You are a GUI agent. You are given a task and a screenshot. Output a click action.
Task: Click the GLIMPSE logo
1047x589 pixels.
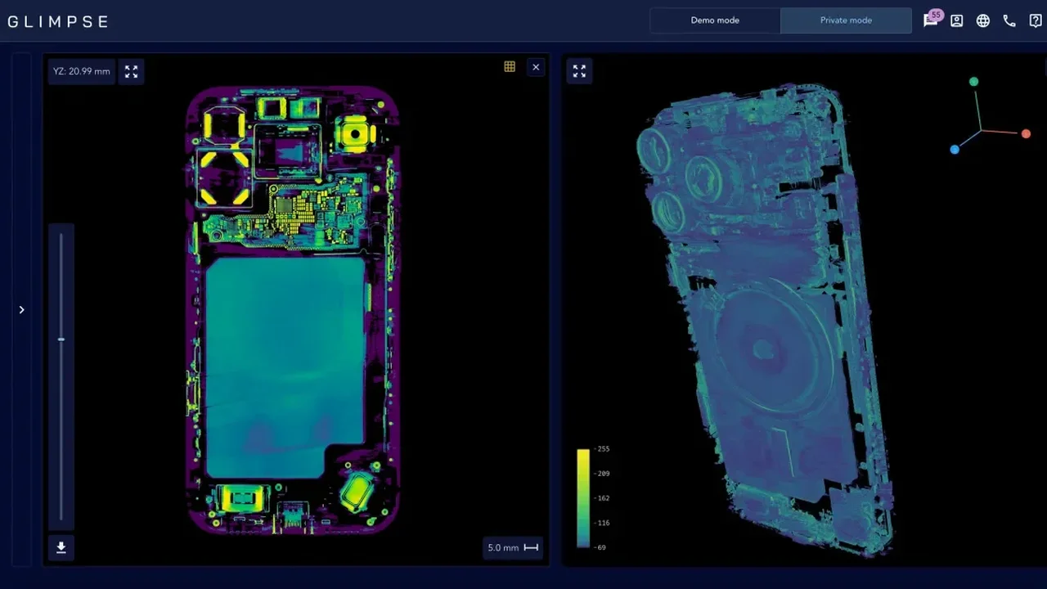58,21
